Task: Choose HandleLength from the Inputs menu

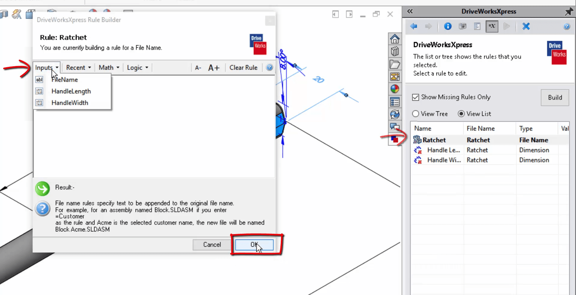Action: point(71,91)
